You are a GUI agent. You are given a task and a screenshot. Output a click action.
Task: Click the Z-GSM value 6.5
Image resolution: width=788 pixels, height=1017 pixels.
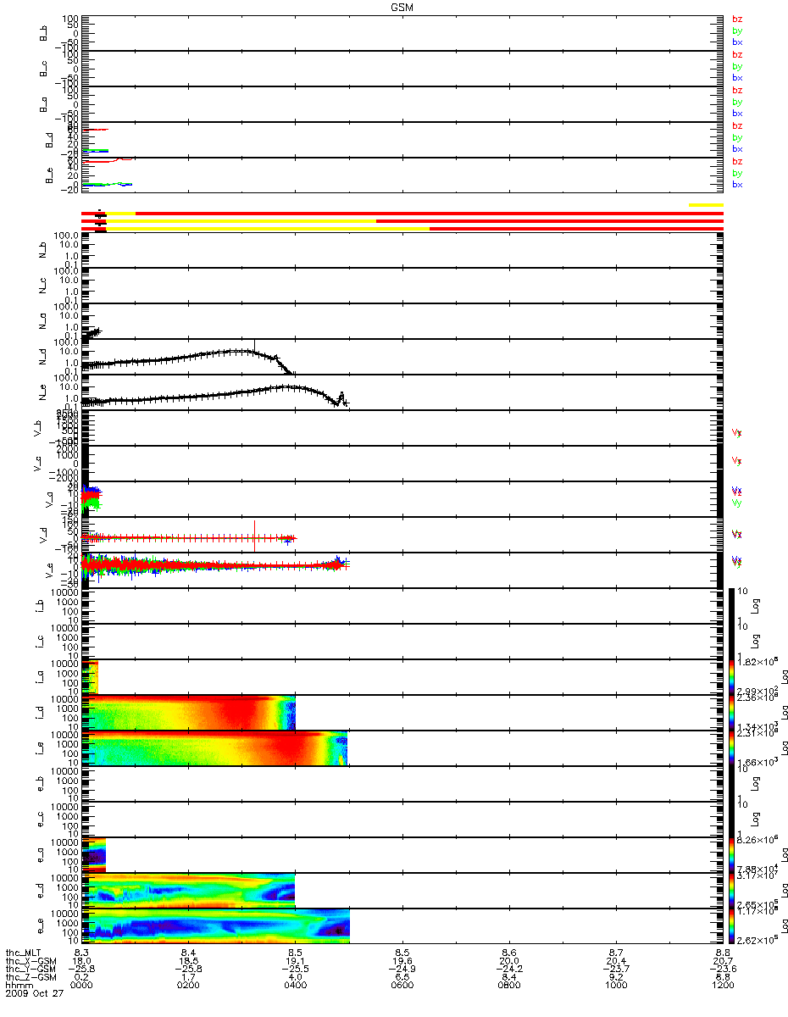pos(402,978)
